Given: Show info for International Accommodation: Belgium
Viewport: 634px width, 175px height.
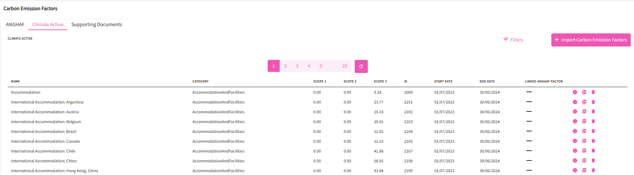Looking at the screenshot, I should tap(575, 122).
